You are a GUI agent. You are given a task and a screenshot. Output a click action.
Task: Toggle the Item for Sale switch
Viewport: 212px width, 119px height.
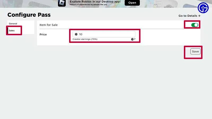pos(195,25)
